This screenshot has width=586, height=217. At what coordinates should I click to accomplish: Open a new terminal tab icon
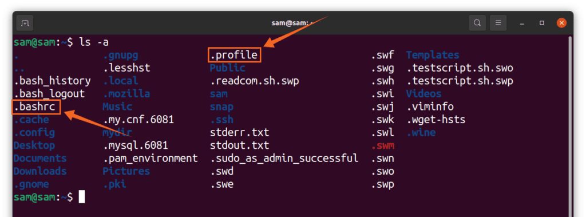pos(25,23)
